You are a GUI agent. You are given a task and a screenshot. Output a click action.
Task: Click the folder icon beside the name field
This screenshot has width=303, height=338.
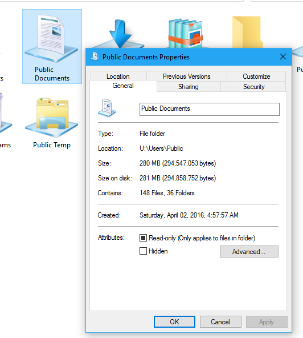pos(107,107)
